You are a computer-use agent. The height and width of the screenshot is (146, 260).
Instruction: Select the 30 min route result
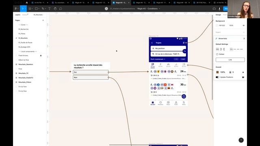(168, 90)
